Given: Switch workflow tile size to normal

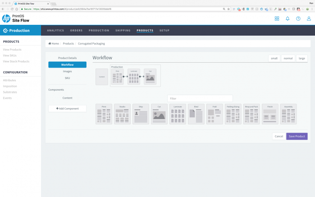Looking at the screenshot, I should tap(288, 58).
